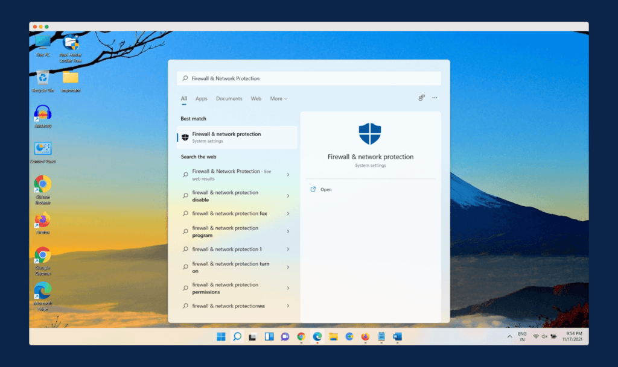Expand the More filter dropdown

tap(278, 99)
